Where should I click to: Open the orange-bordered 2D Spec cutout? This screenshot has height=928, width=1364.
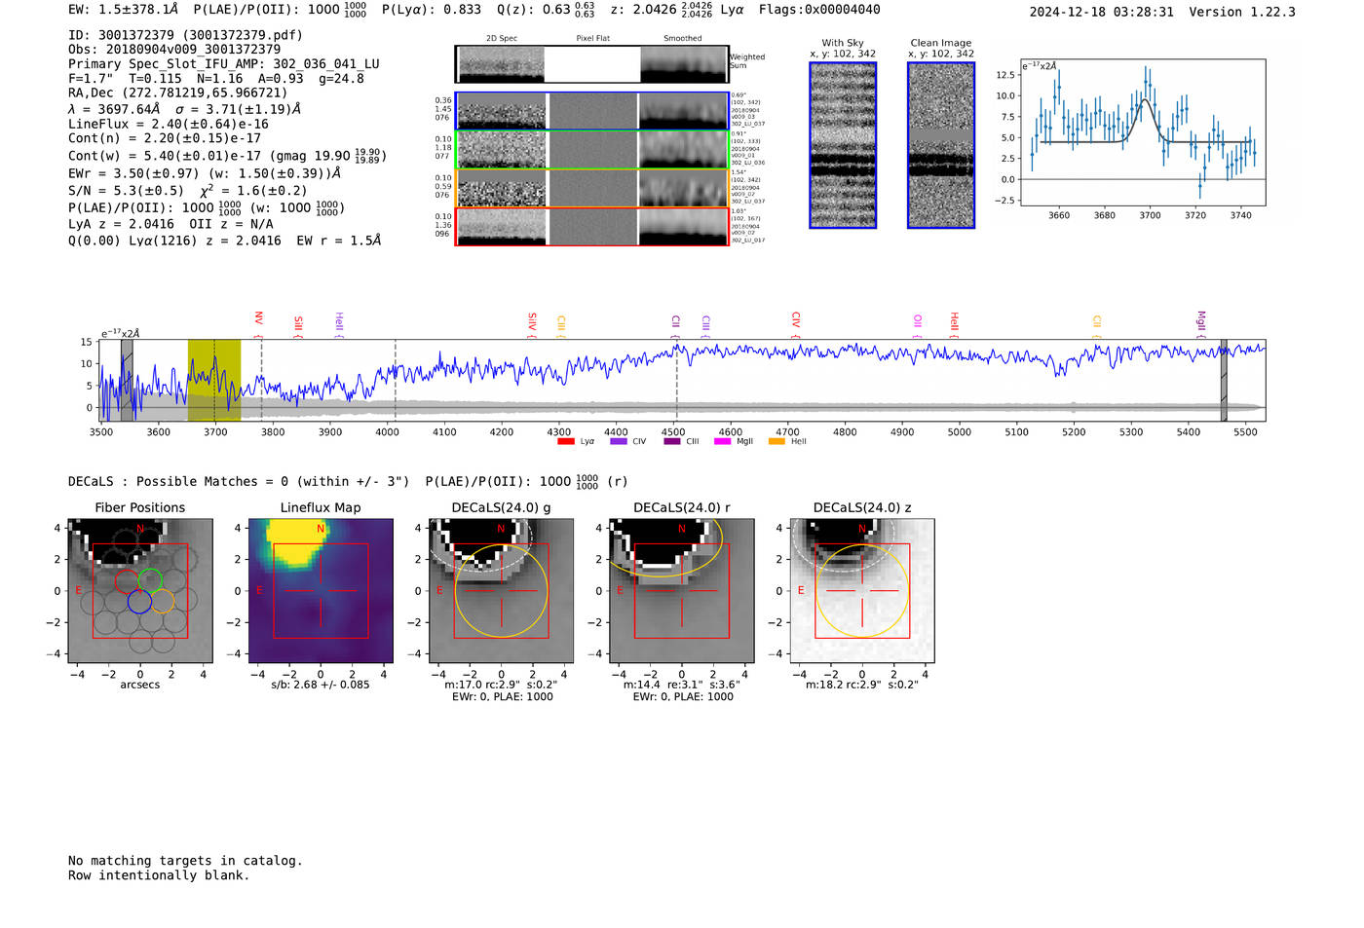tap(501, 189)
